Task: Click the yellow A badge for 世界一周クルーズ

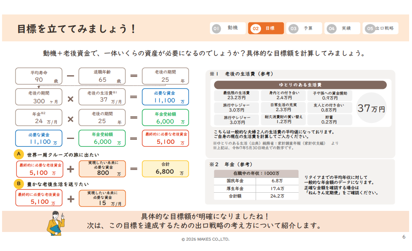Action: click(x=18, y=154)
